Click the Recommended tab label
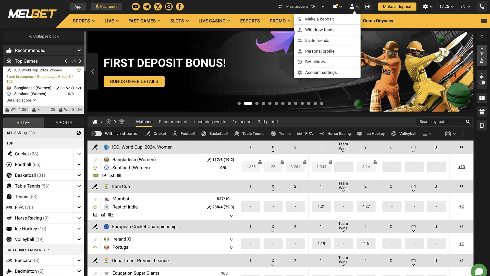Image resolution: width=490 pixels, height=276 pixels. [173, 122]
